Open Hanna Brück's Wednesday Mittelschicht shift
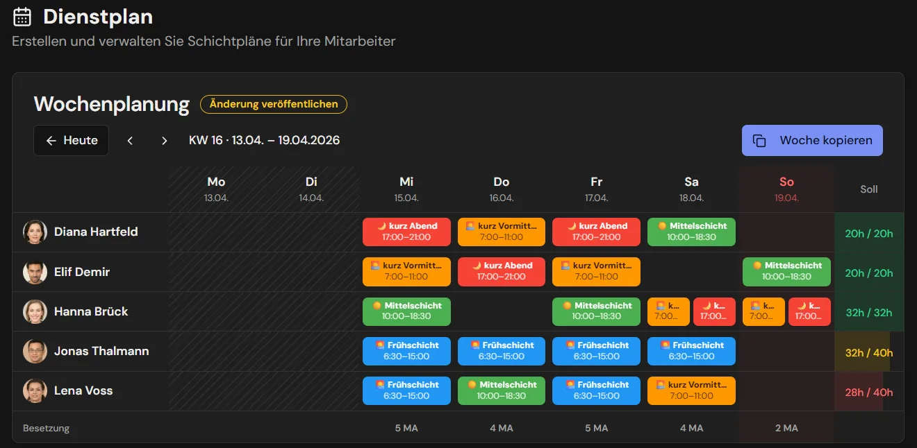Screen dimensions: 917x448 (406, 311)
